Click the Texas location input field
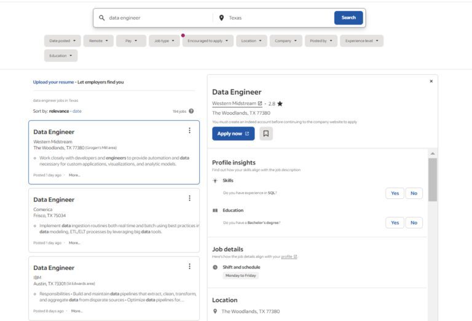472x321 pixels. (x=277, y=18)
